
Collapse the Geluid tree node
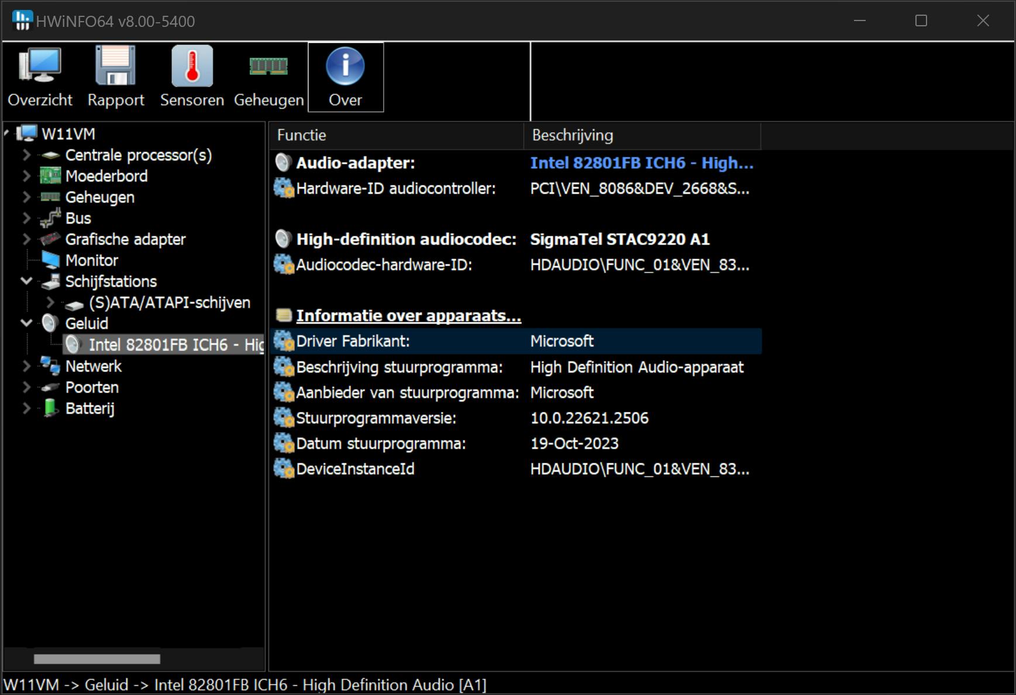point(26,323)
